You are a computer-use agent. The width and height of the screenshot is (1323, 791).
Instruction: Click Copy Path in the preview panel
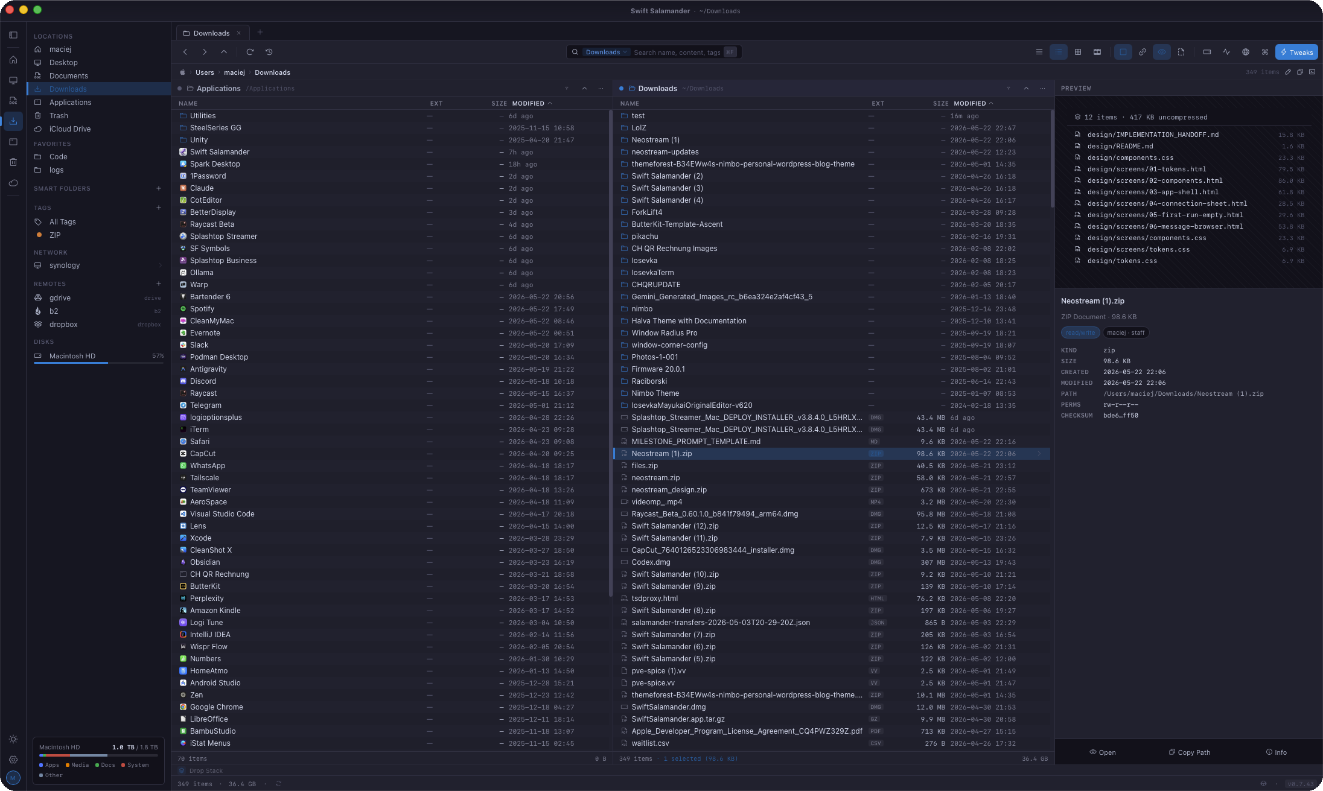(x=1189, y=752)
